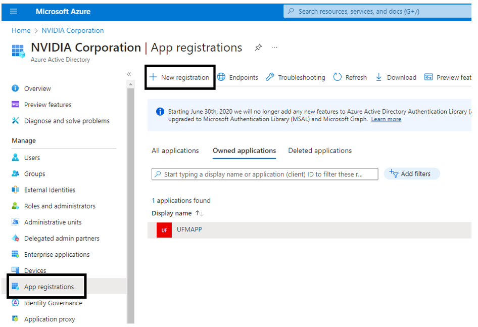Click the New registration button

tap(180, 77)
